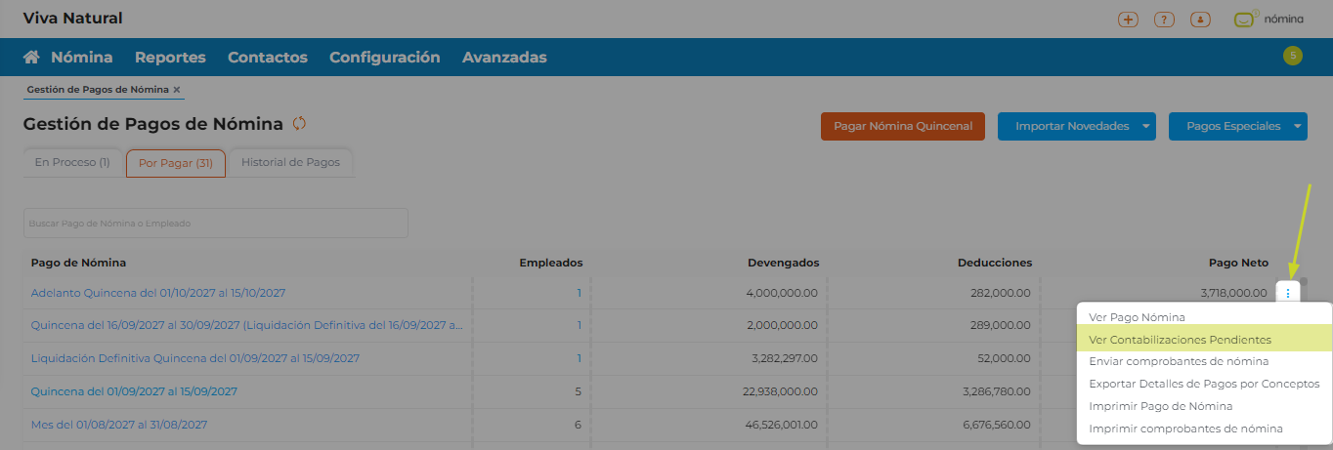Refresh list with orange sync icon
This screenshot has height=450, width=1333.
(299, 124)
